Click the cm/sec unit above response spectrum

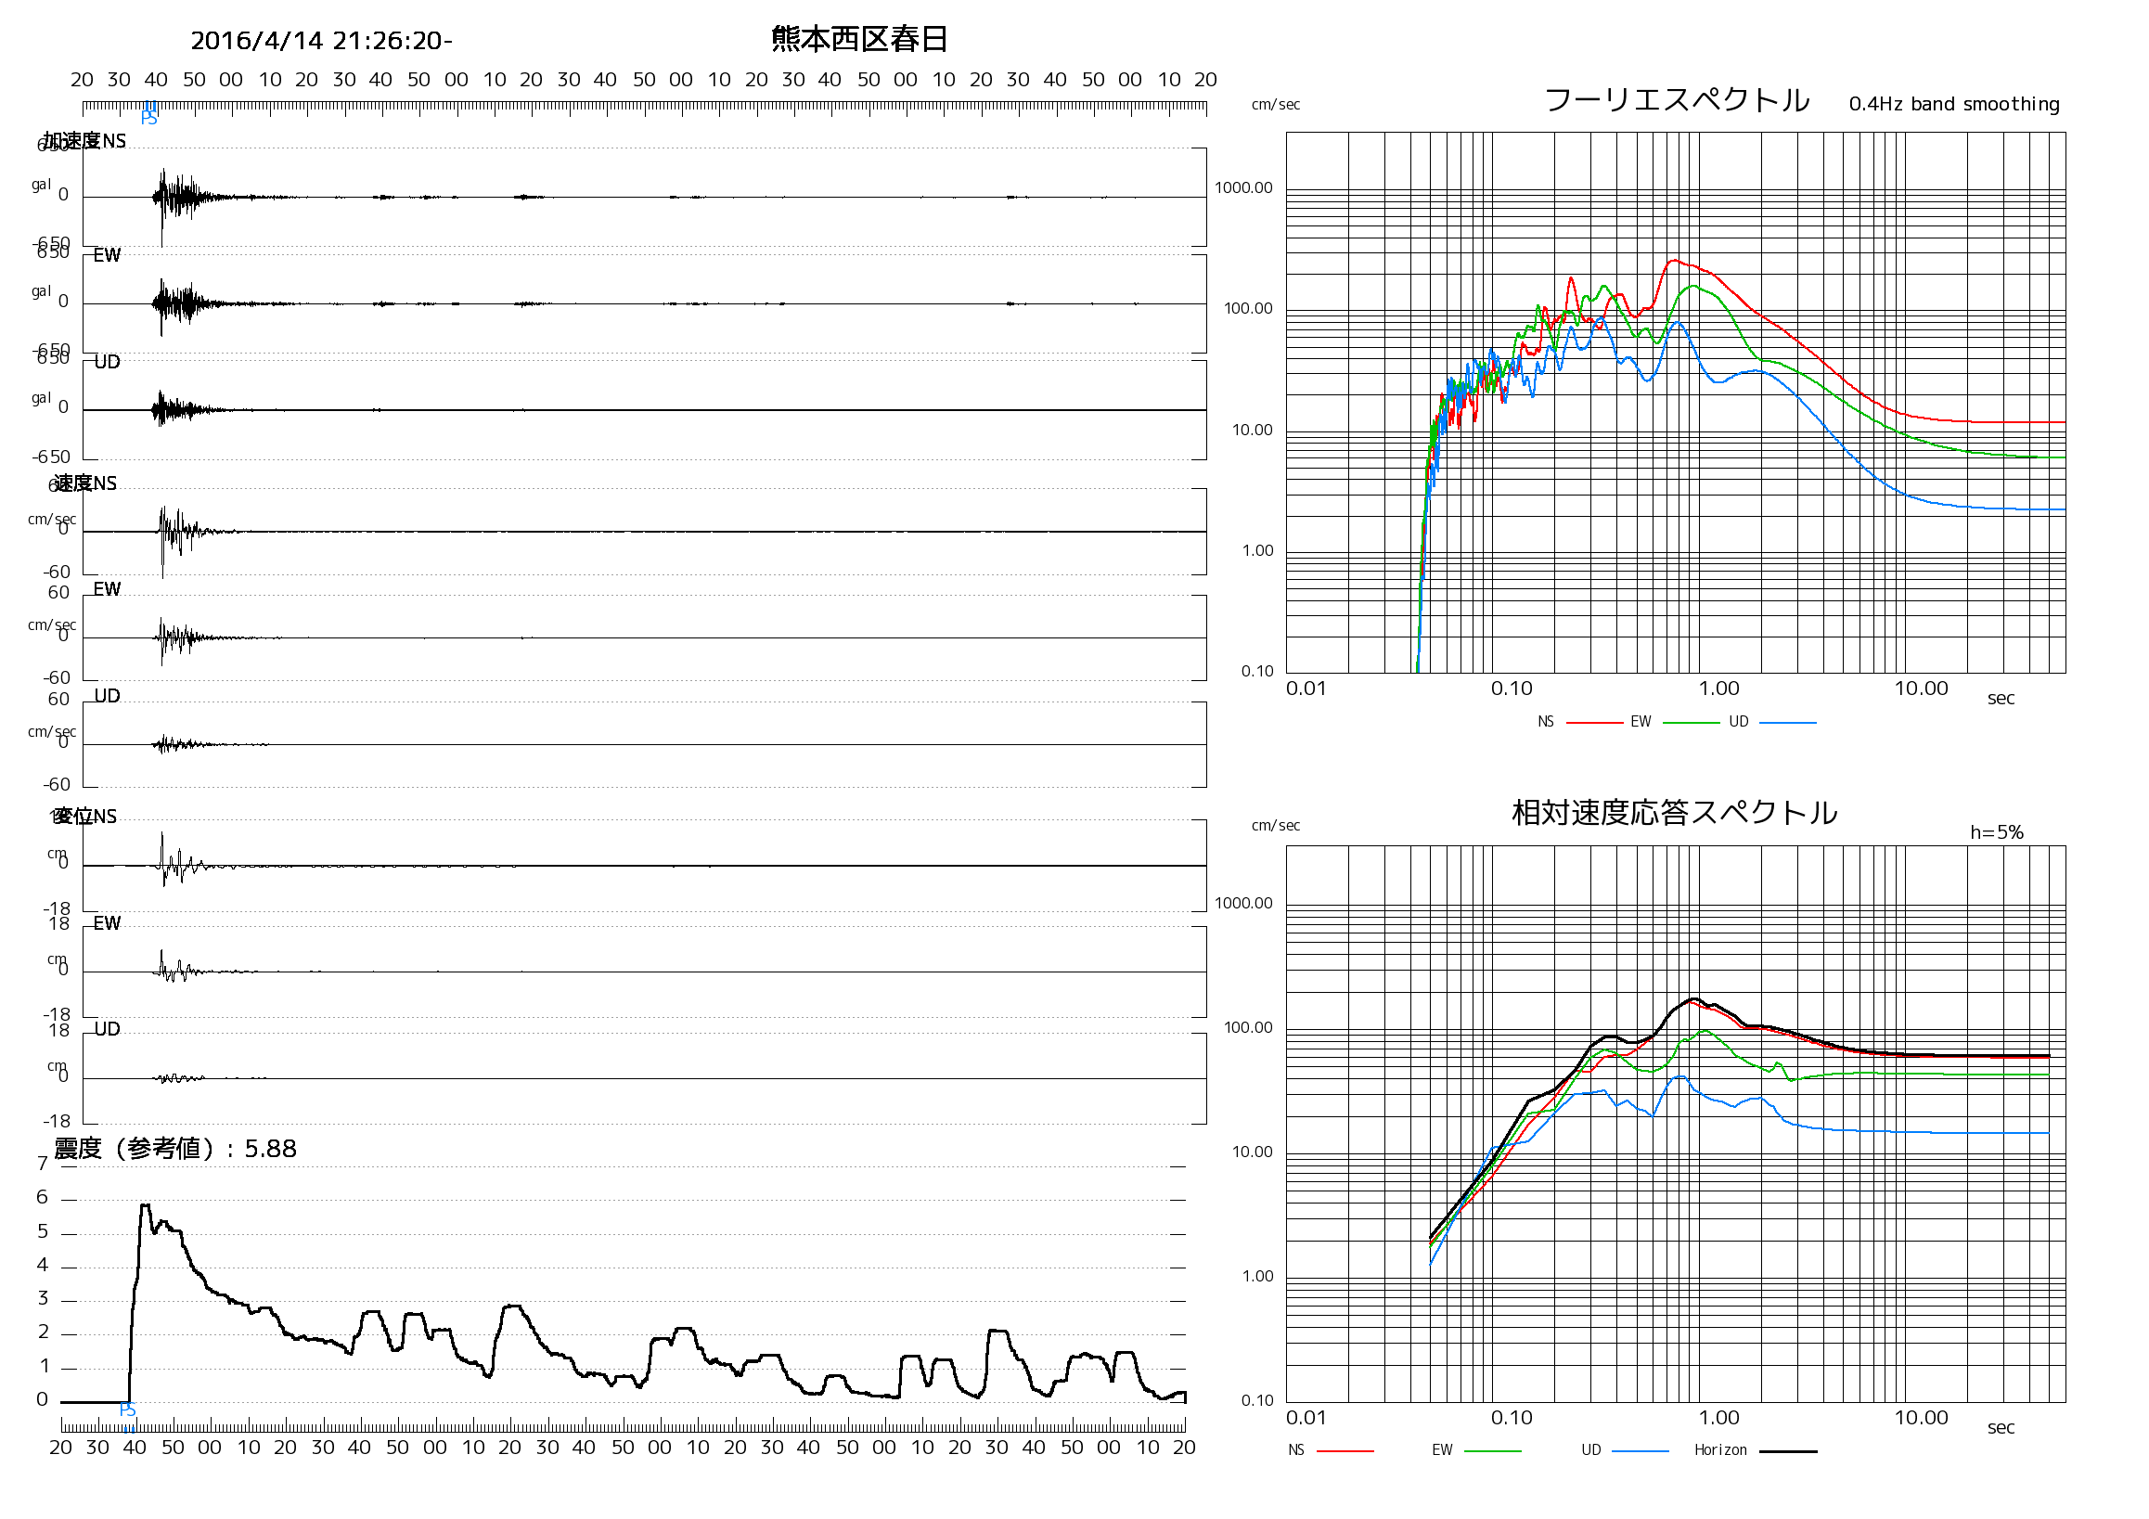1276,826
